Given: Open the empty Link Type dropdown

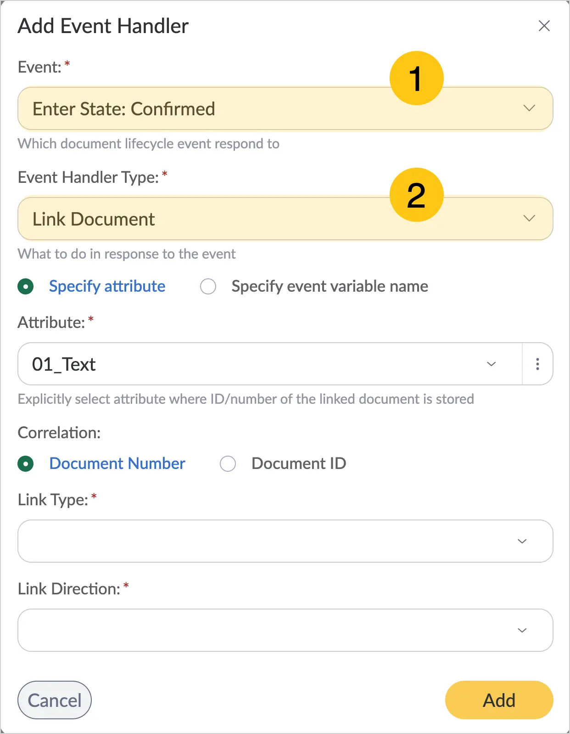Looking at the screenshot, I should point(285,541).
